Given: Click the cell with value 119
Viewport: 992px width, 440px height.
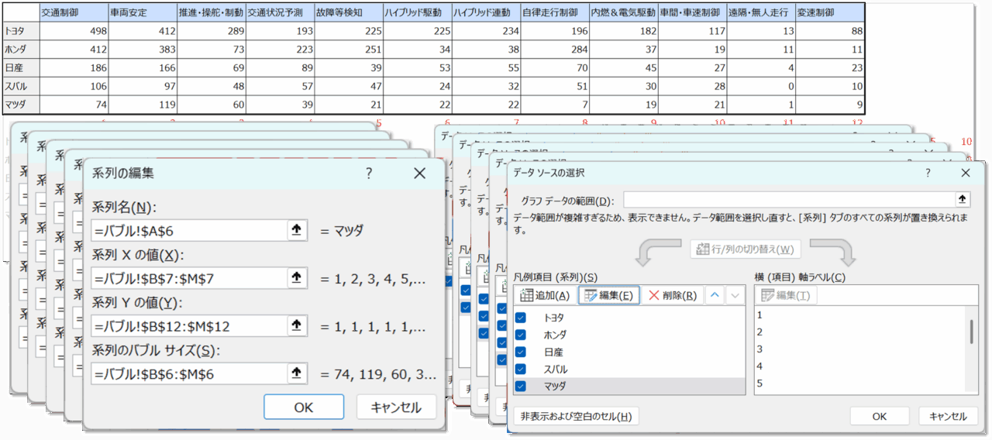Looking at the screenshot, I should 143,105.
